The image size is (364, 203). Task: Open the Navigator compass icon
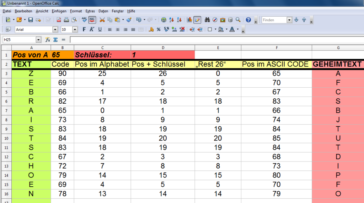[215, 20]
